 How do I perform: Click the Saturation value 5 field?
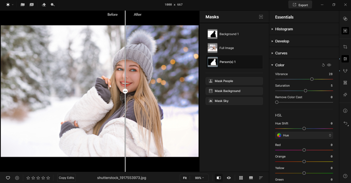click(331, 85)
